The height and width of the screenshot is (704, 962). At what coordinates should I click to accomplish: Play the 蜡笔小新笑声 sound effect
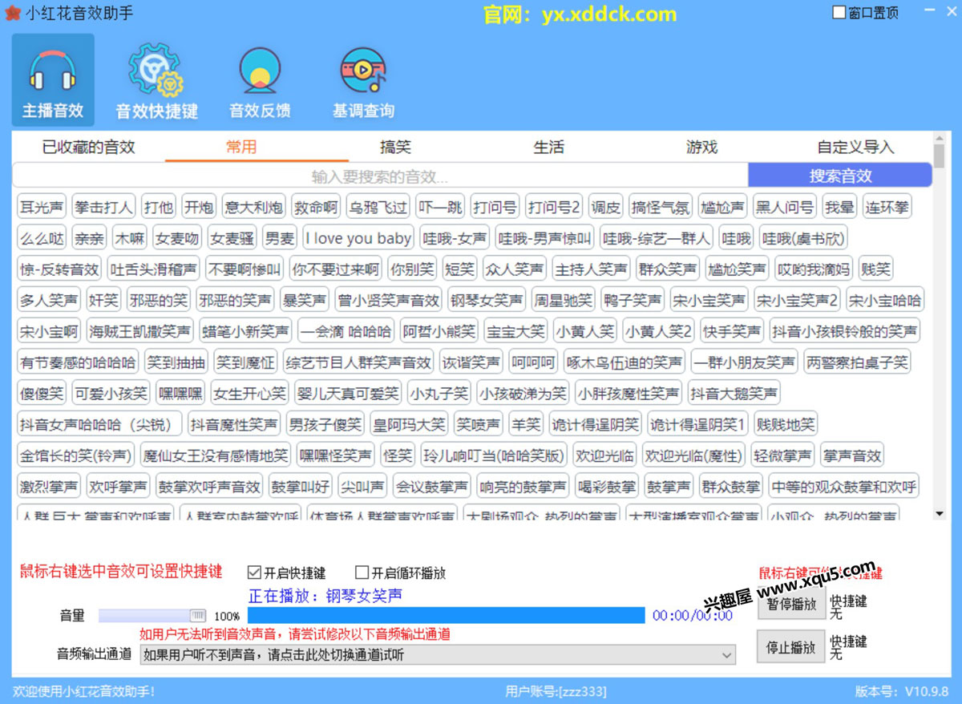[245, 330]
